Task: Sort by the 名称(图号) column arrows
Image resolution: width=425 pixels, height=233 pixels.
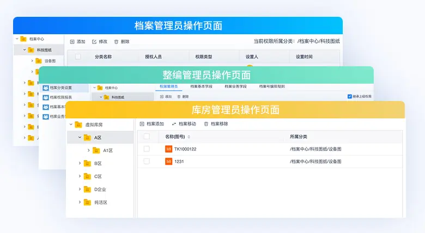Action: 189,137
